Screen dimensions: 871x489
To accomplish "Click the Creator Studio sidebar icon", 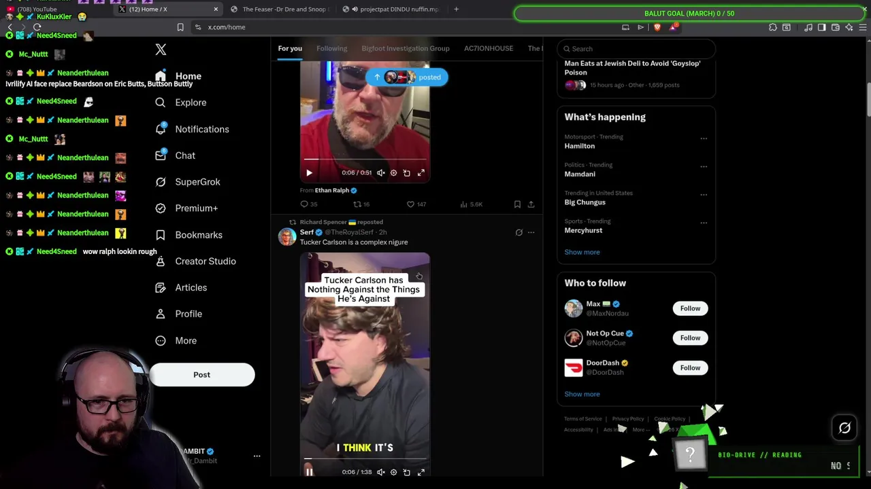I will click(161, 261).
